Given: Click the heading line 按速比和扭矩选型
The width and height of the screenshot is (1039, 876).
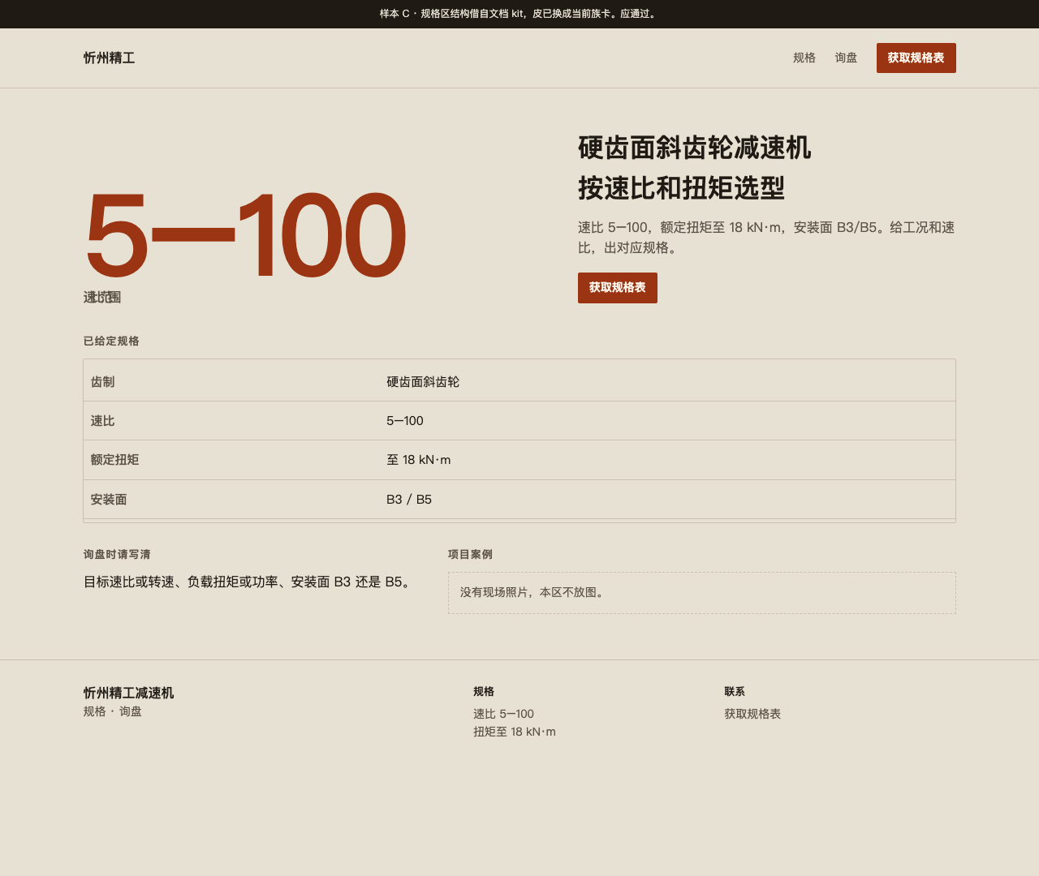Looking at the screenshot, I should 681,188.
